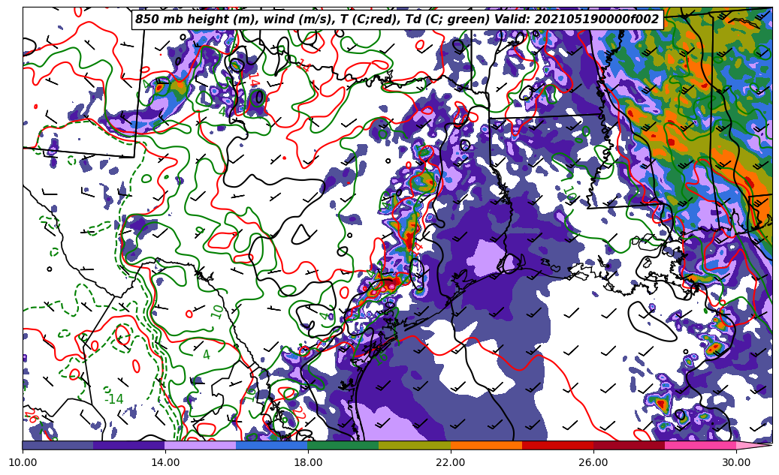Click the bright blue colorbar segment before 18.00
Image resolution: width=779 pixels, height=475 pixels.
click(272, 445)
